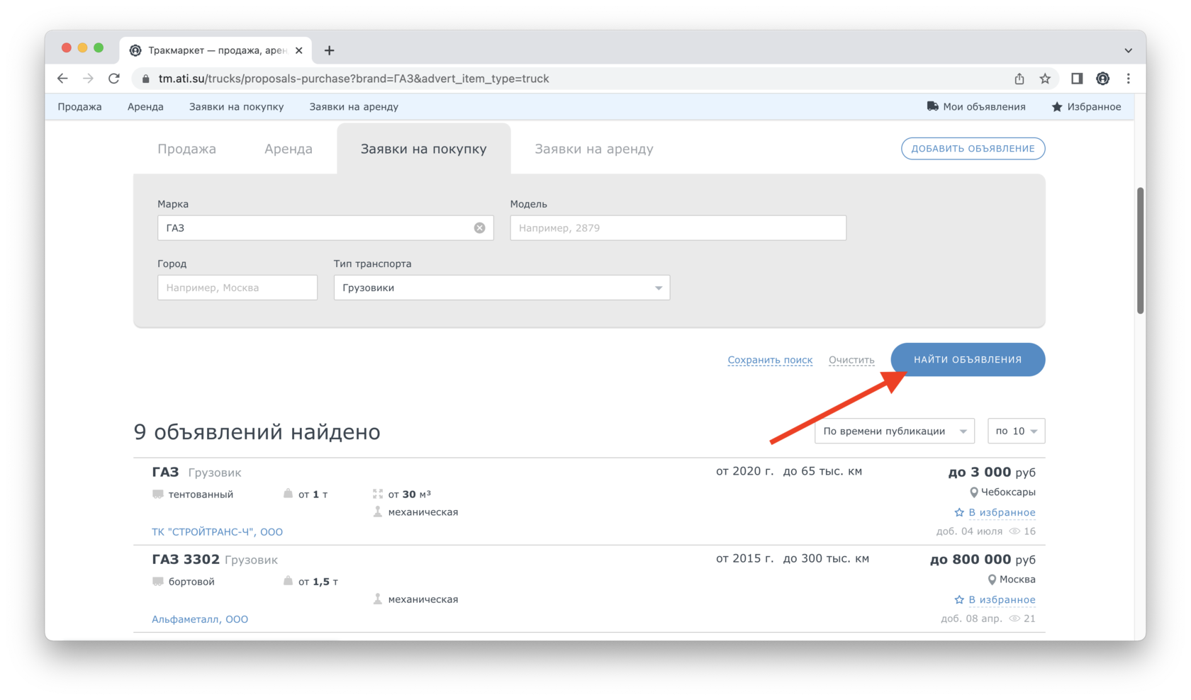1191x700 pixels.
Task: Click the page vertical scrollbar
Action: coord(1140,251)
